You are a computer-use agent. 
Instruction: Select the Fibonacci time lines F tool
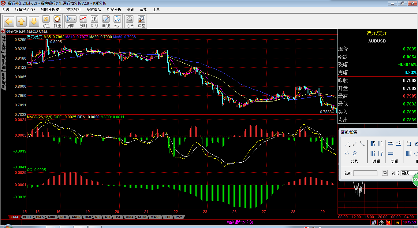point(373,144)
